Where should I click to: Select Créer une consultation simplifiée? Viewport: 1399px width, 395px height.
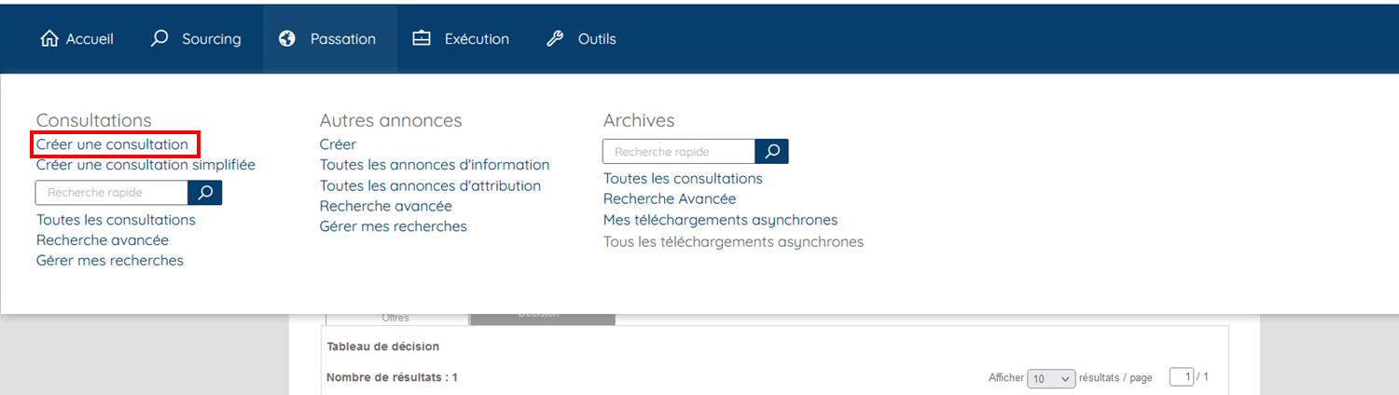145,165
